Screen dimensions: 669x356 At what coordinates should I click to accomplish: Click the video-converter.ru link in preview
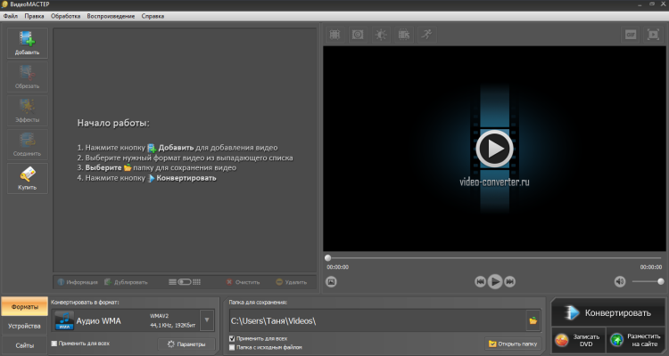point(494,182)
